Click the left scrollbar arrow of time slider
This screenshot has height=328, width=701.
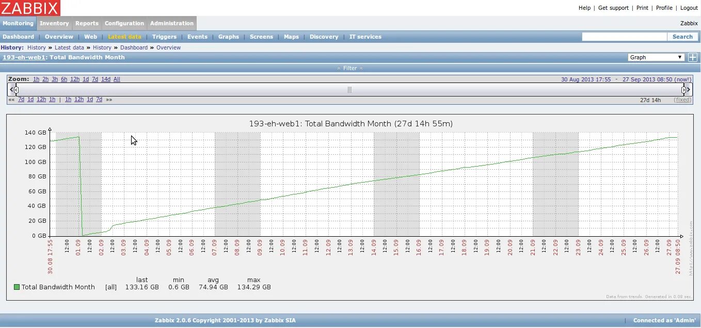(x=10, y=90)
